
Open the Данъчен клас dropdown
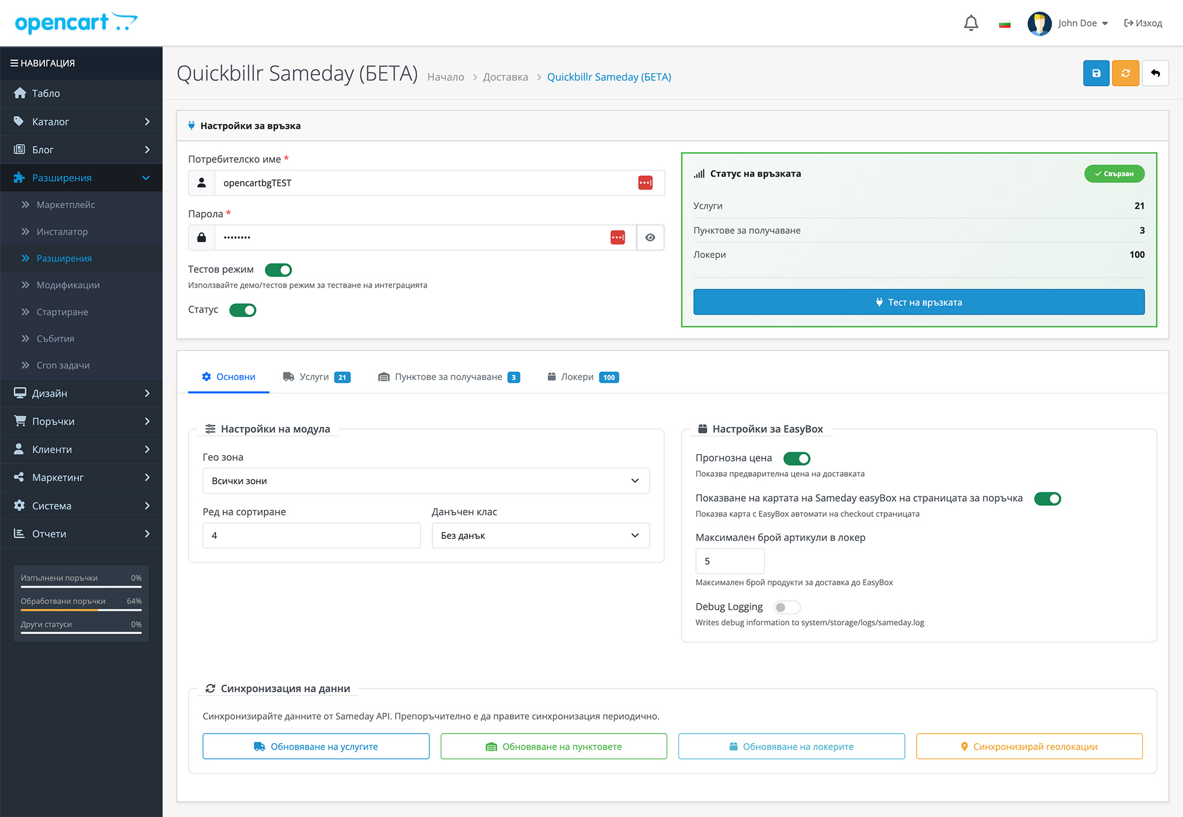[x=540, y=535]
